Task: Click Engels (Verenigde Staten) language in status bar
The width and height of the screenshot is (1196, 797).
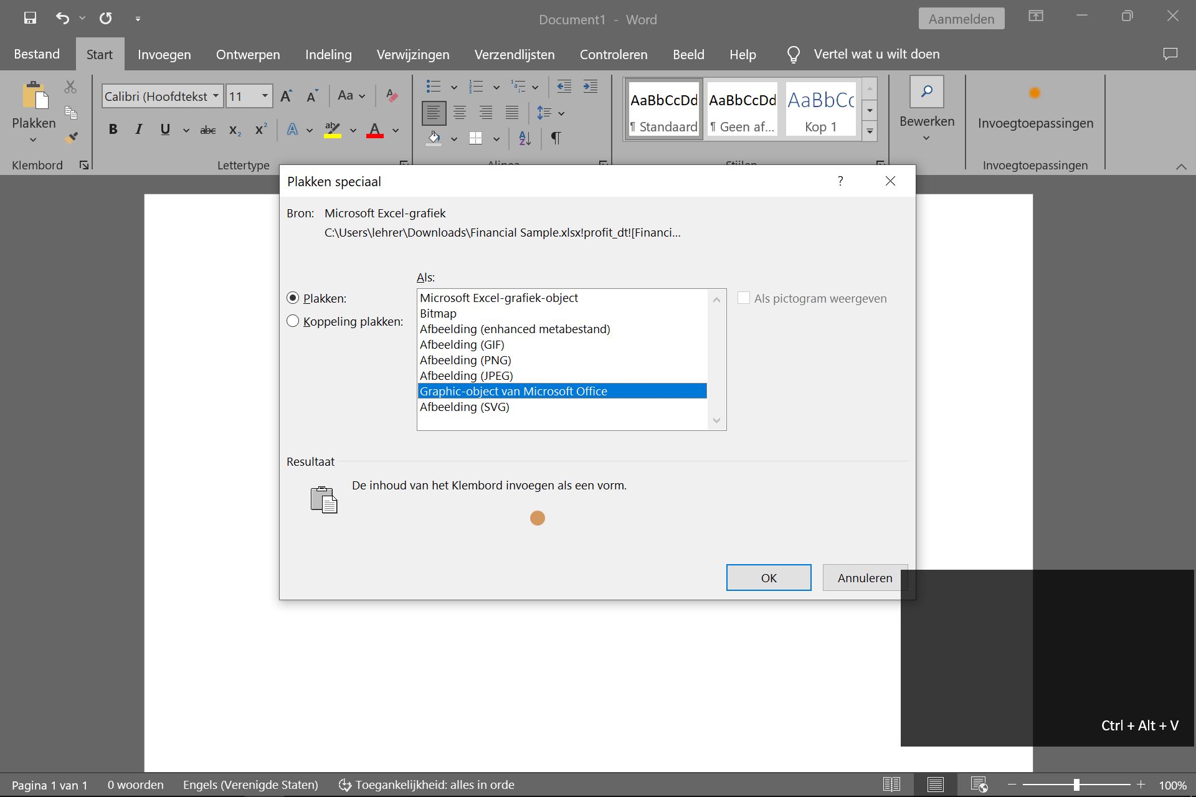Action: [250, 785]
